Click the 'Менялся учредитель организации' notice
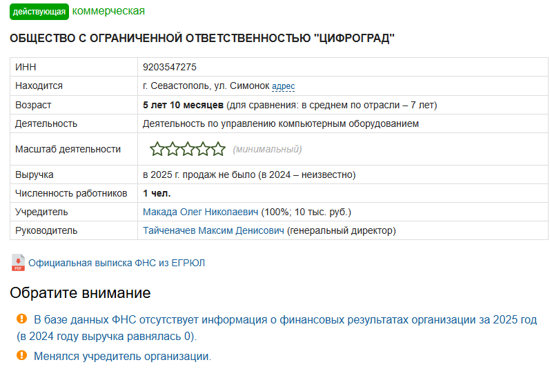Image resolution: width=550 pixels, height=369 pixels. (x=122, y=357)
